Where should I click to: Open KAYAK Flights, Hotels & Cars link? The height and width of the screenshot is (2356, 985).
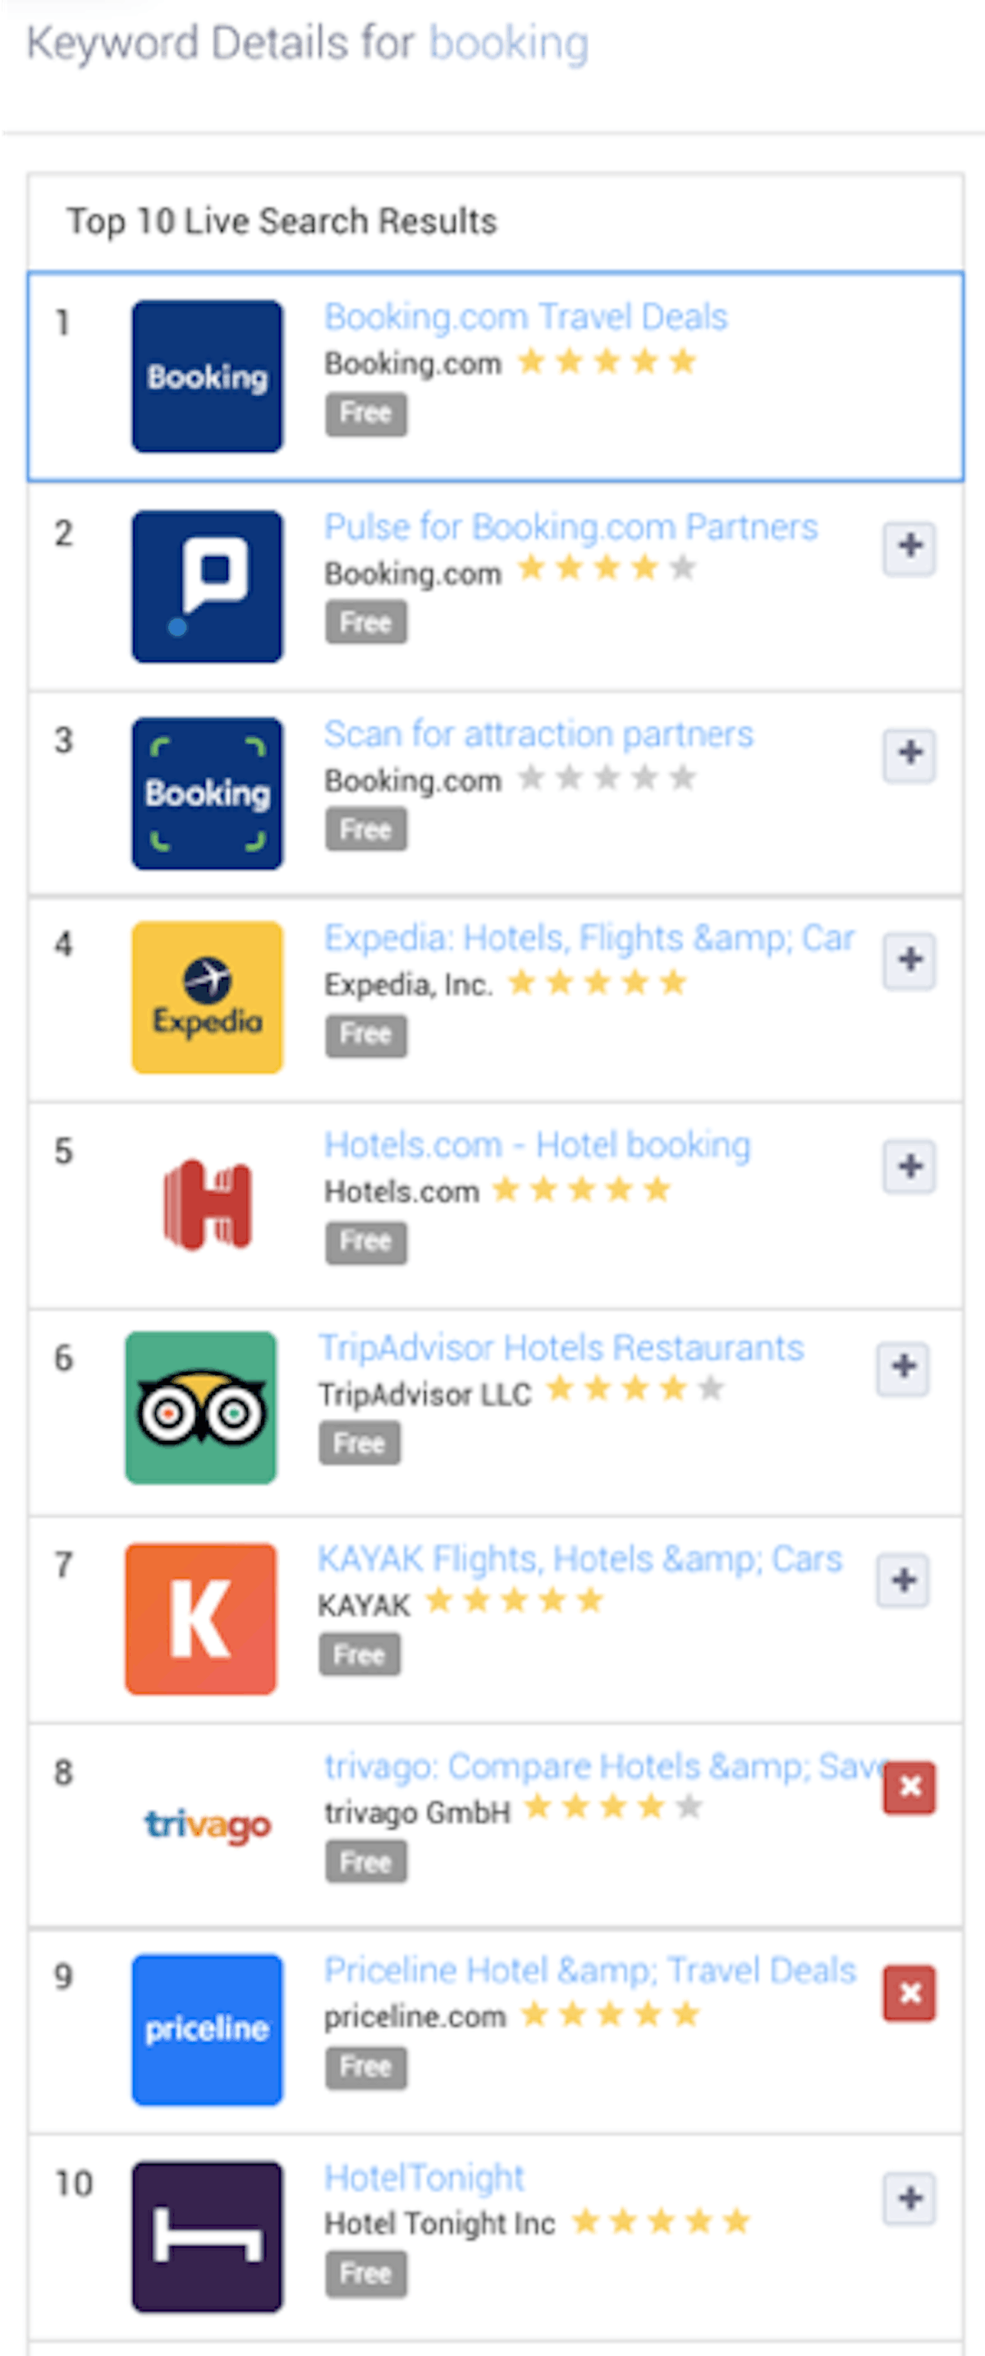click(x=580, y=1558)
